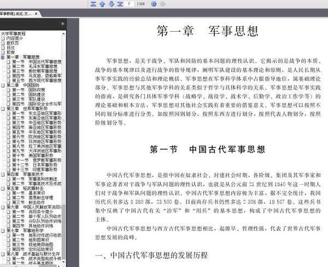This screenshot has height=267, width=328.
Task: Click the bookmark panel scrollbar up arrow
Action: [x=63, y=33]
